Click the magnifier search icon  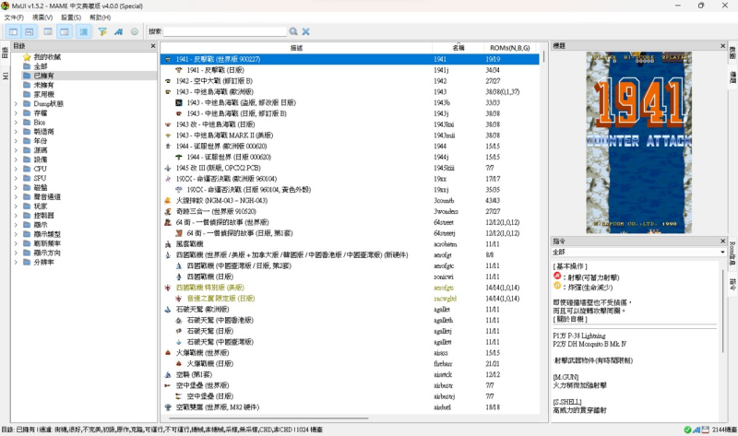point(293,31)
